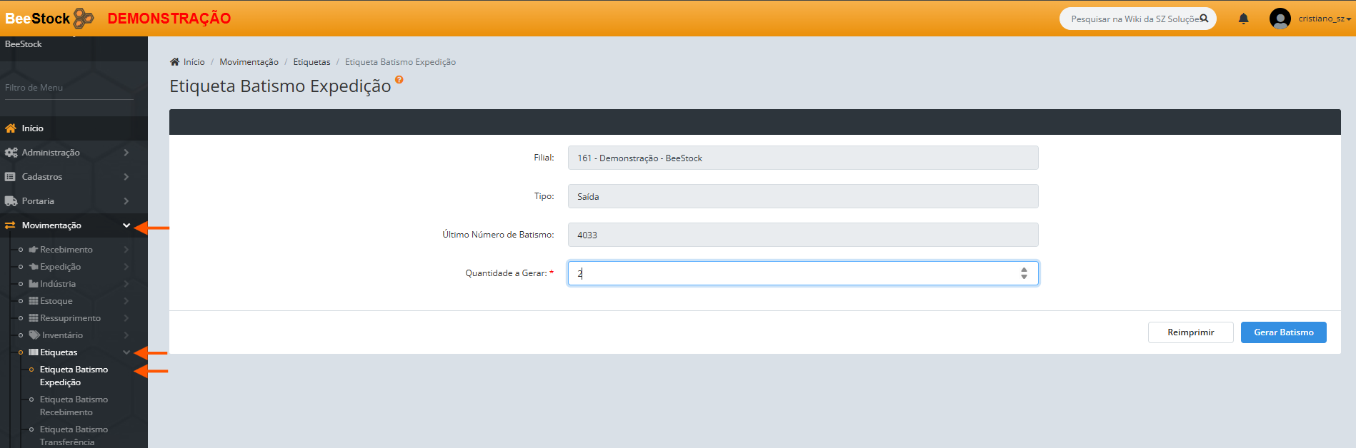Viewport: 1356px width, 448px height.
Task: Click the home icon in breadcrumb
Action: point(174,62)
